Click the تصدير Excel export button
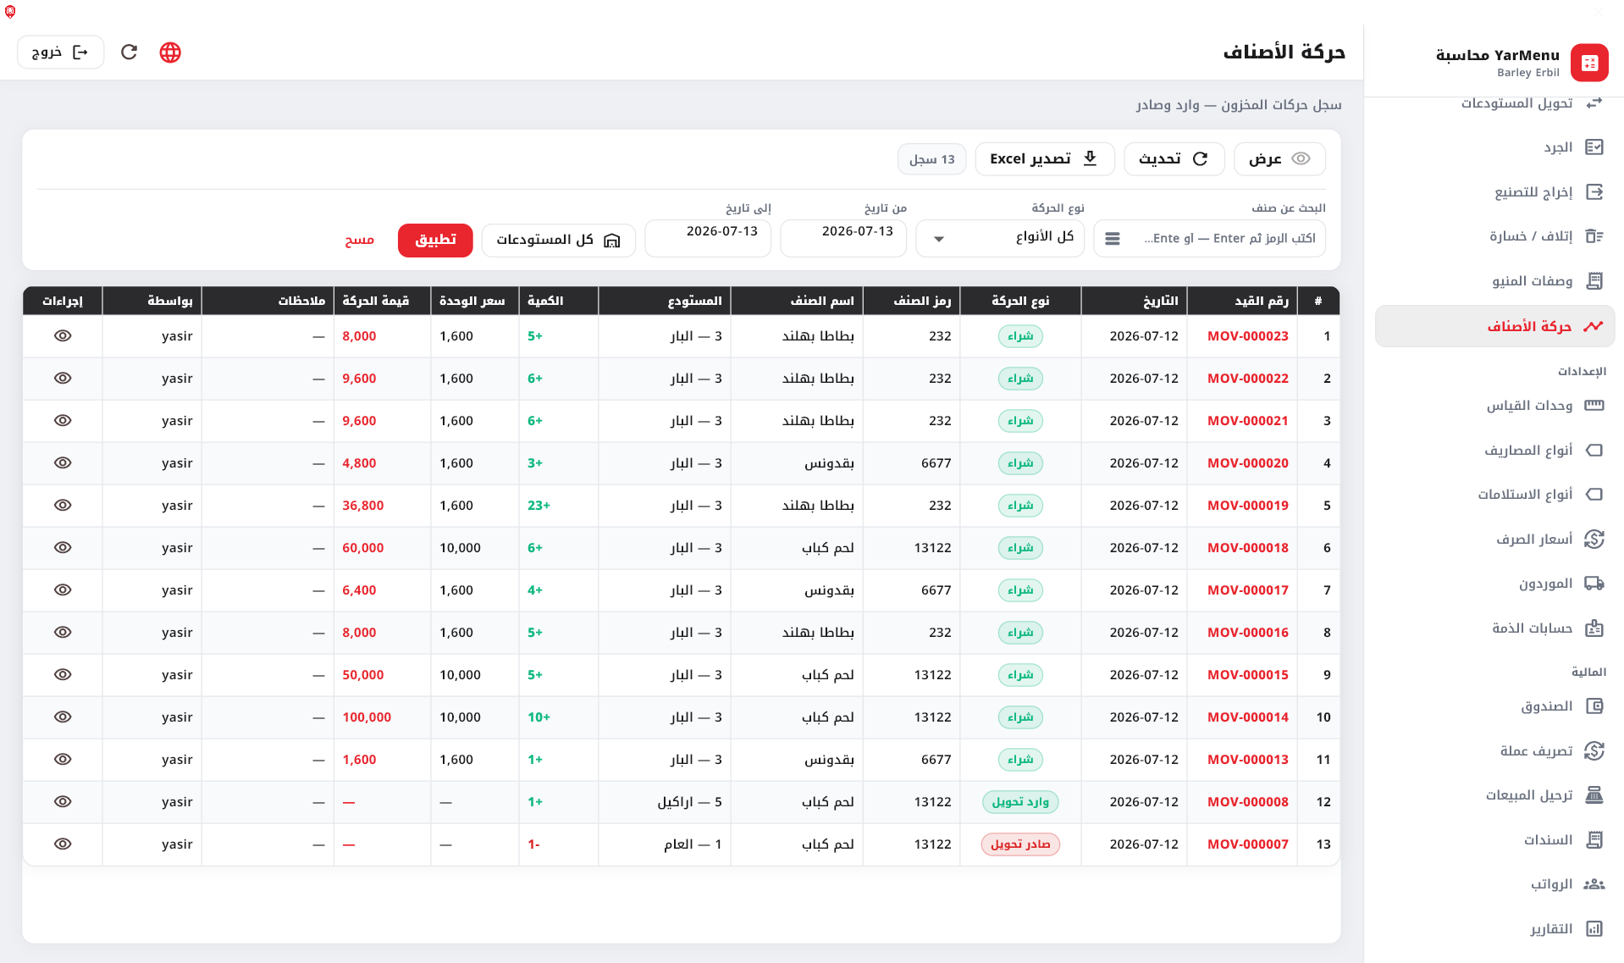Viewport: 1624px width, 963px height. [1045, 159]
